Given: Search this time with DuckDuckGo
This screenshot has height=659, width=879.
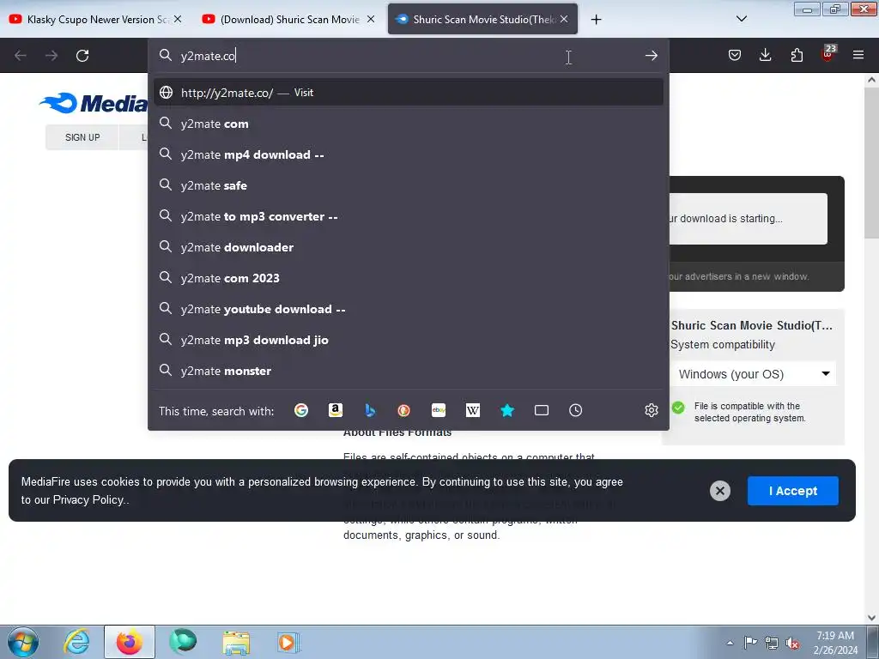Looking at the screenshot, I should pyautogui.click(x=403, y=410).
